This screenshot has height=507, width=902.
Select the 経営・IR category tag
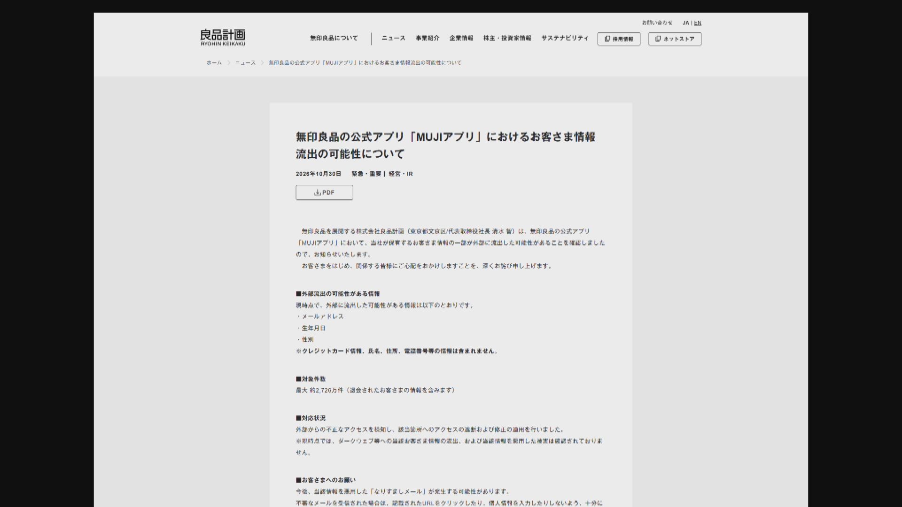[x=401, y=174]
